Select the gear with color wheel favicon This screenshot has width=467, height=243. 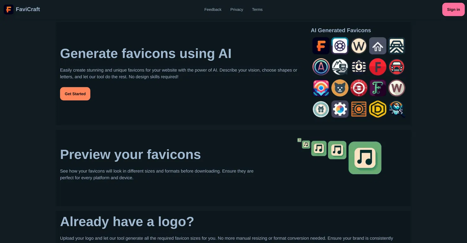pyautogui.click(x=340, y=109)
